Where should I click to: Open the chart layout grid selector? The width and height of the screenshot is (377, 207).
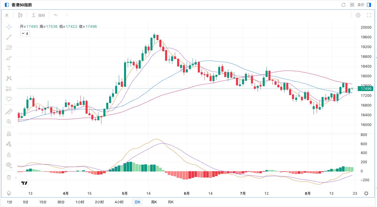[352, 5]
